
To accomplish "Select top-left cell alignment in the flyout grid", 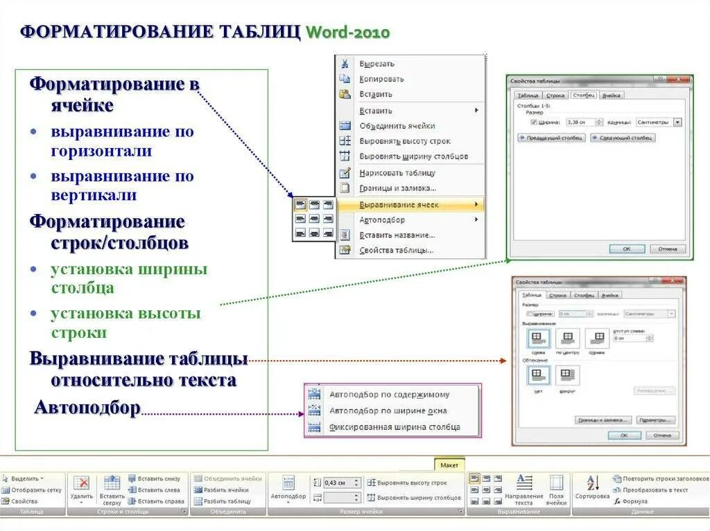I will [x=300, y=204].
